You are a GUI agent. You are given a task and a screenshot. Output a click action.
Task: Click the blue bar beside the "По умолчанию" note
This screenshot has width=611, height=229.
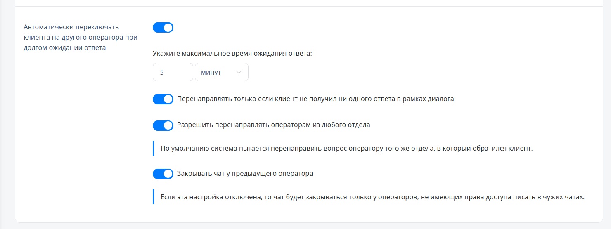coord(153,148)
